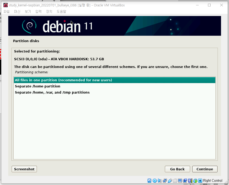Open the 입력 (Input) menu

(x=38, y=11)
